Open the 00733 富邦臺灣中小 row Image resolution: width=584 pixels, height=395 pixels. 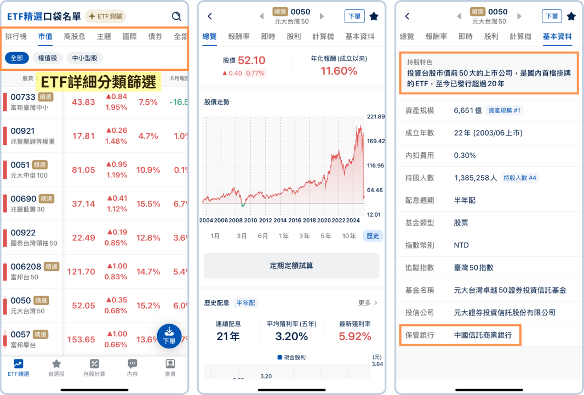point(95,102)
